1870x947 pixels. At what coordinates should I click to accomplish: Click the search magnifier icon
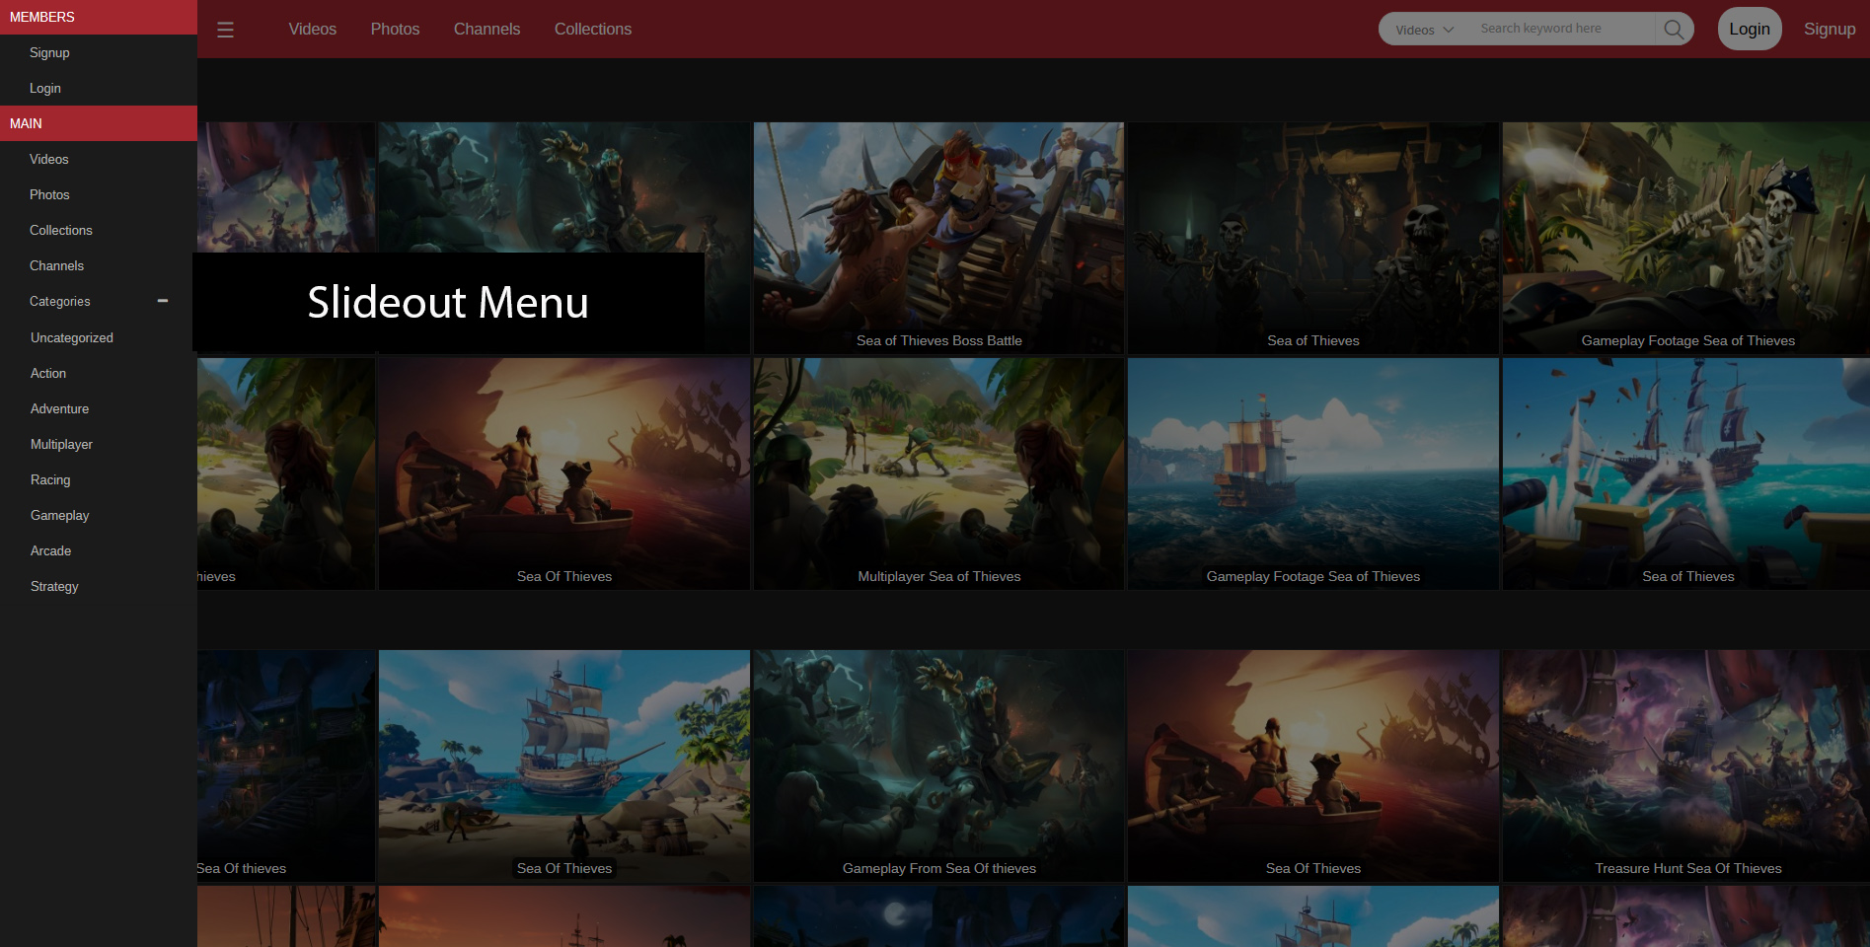pos(1674,29)
